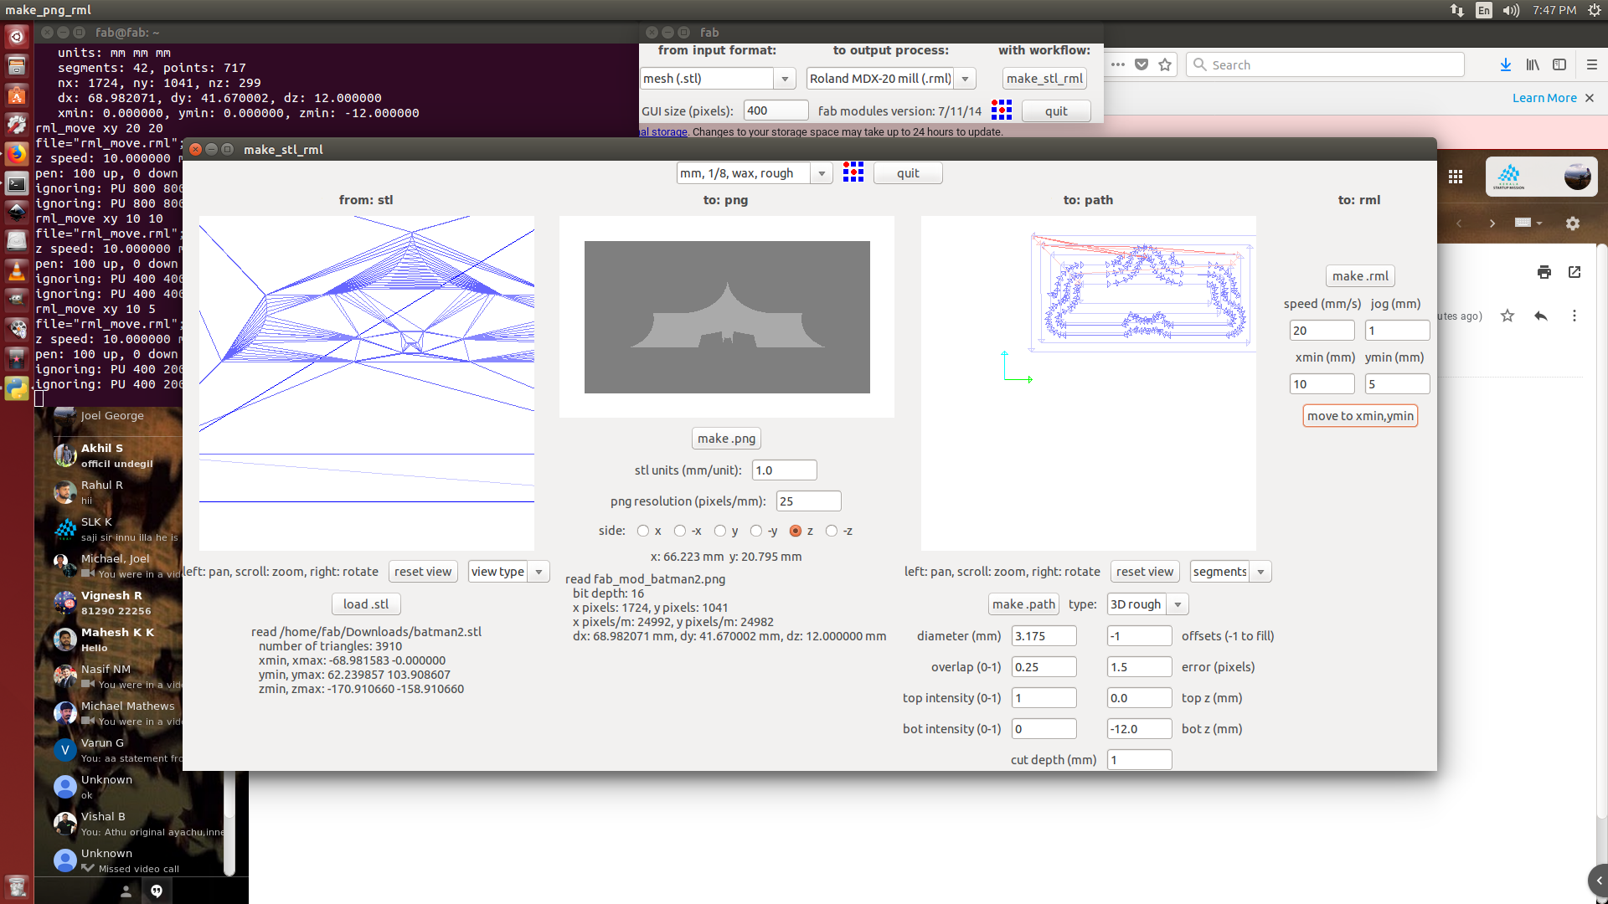Click the fab logo icon beside preset dropdown
The image size is (1608, 904).
pos(853,172)
